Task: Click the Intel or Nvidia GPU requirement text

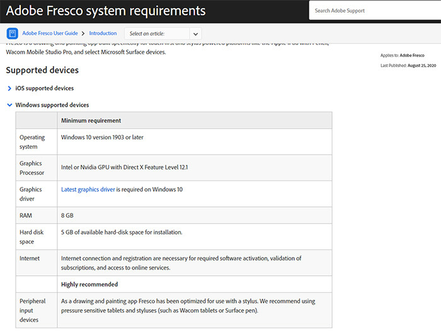Action: coord(124,167)
